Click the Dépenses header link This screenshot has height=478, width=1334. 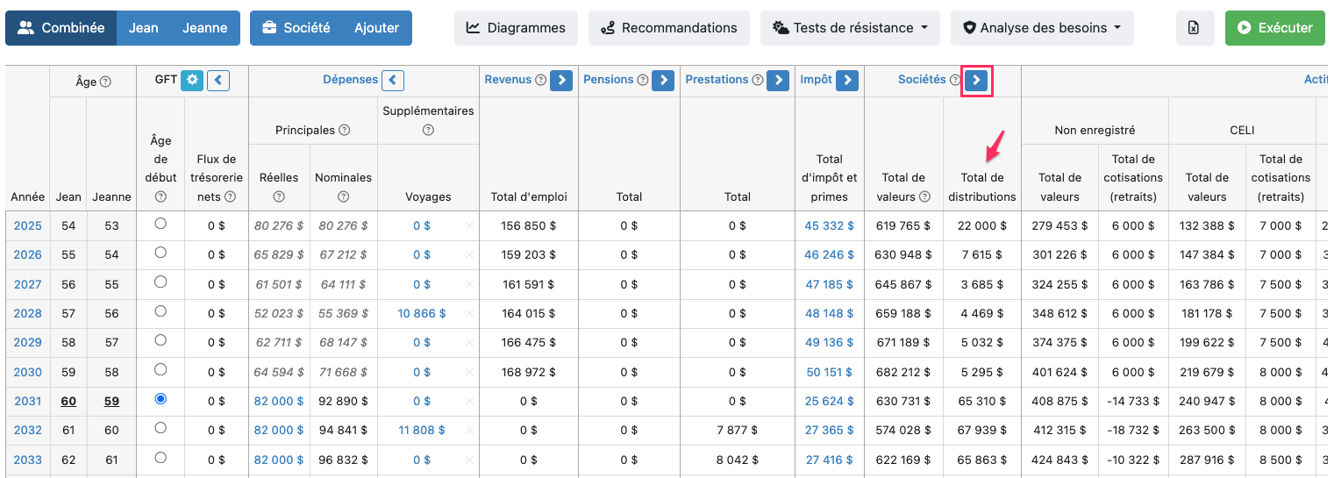[x=350, y=80]
